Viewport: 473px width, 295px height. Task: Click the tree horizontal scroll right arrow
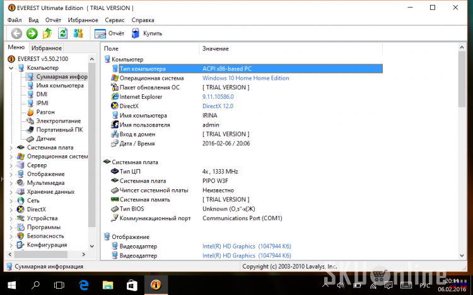pos(84,254)
